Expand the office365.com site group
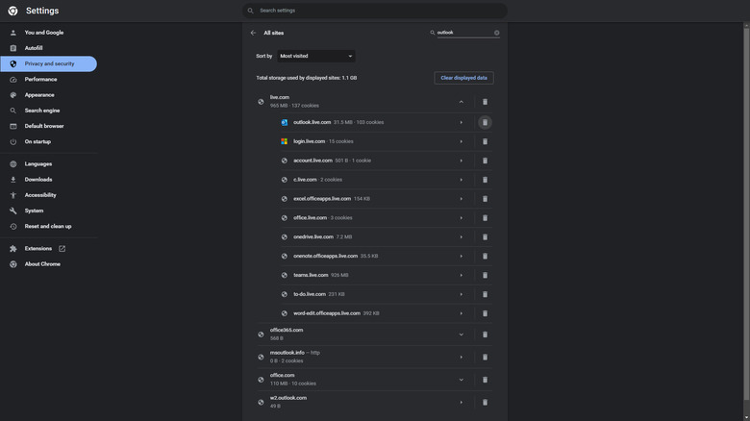Viewport: 750px width, 421px height. [x=461, y=334]
